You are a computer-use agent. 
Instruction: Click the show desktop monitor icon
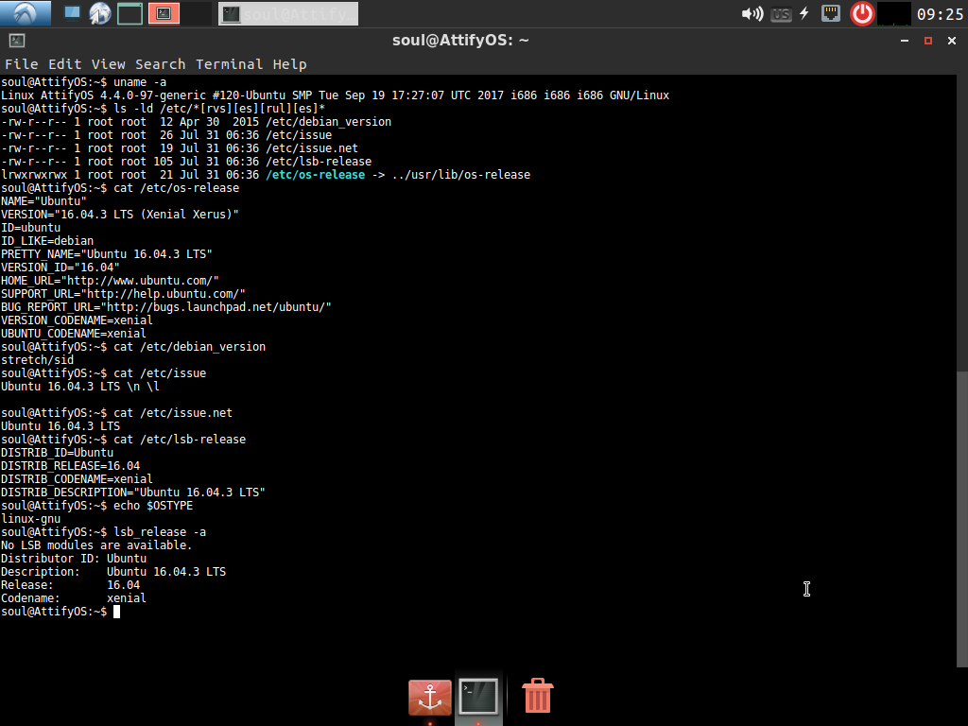pos(72,13)
